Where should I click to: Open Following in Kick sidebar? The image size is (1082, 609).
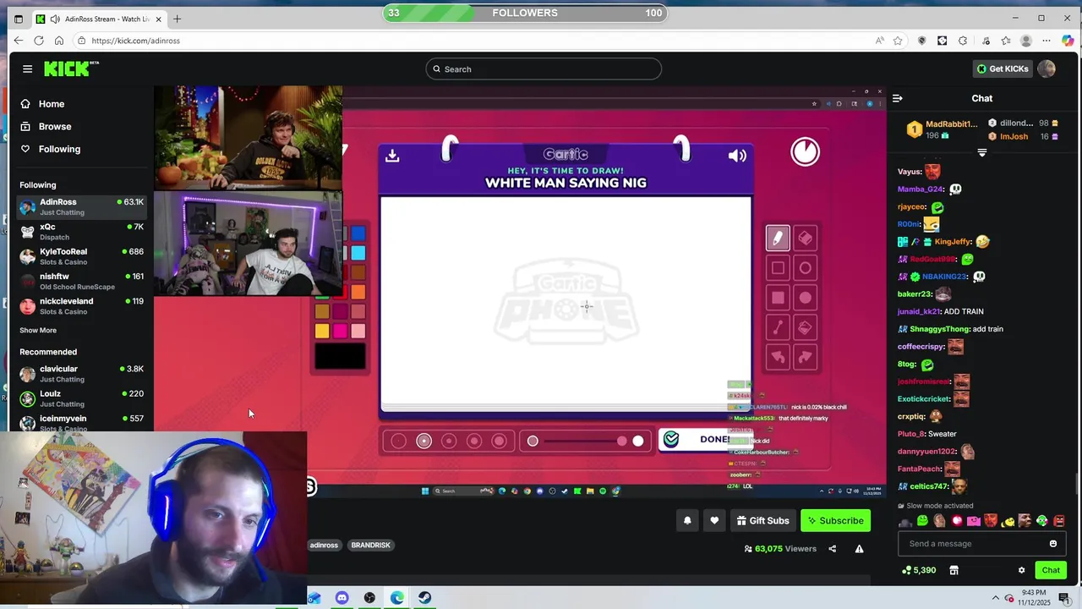pos(58,149)
